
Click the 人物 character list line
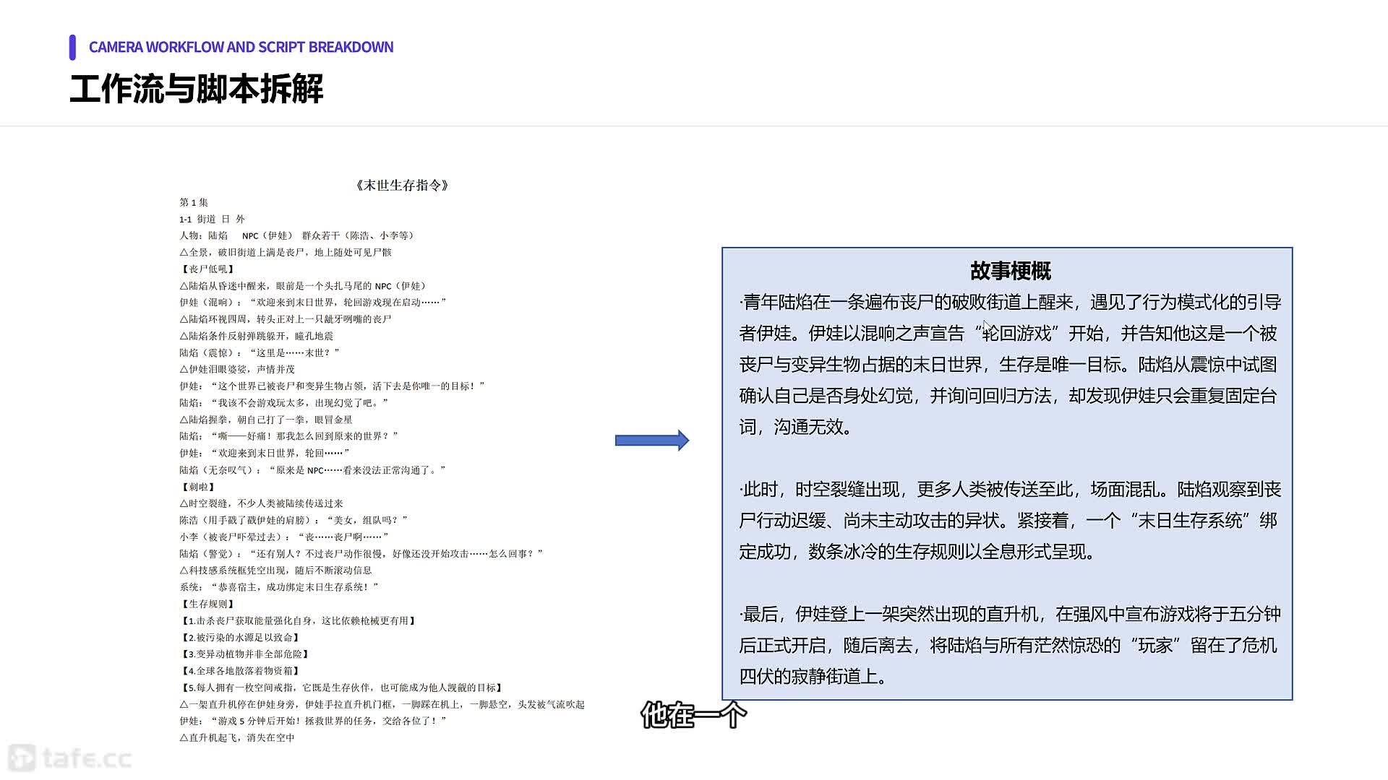(296, 235)
